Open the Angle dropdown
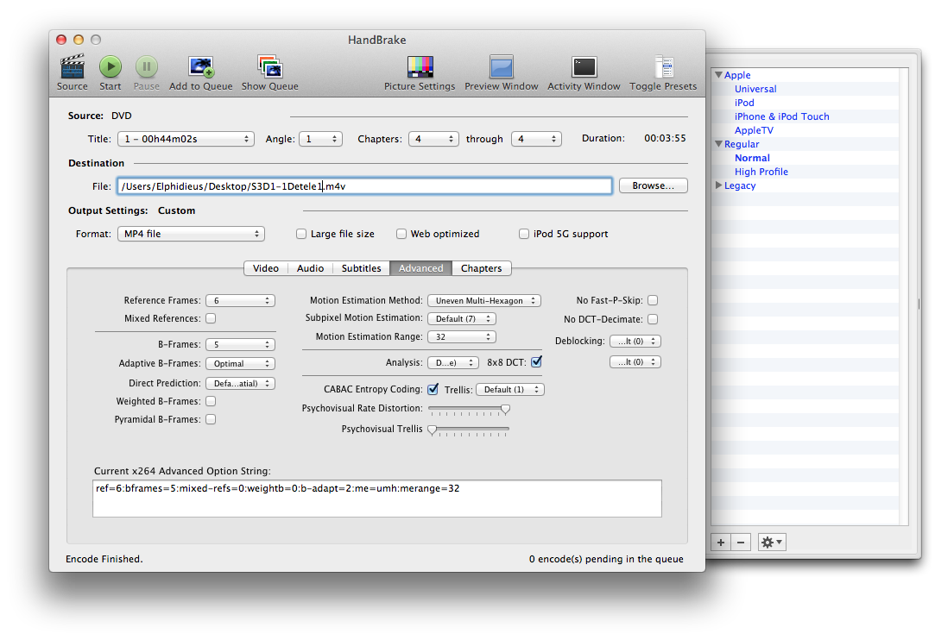Viewport: 935px width, 640px height. 321,139
